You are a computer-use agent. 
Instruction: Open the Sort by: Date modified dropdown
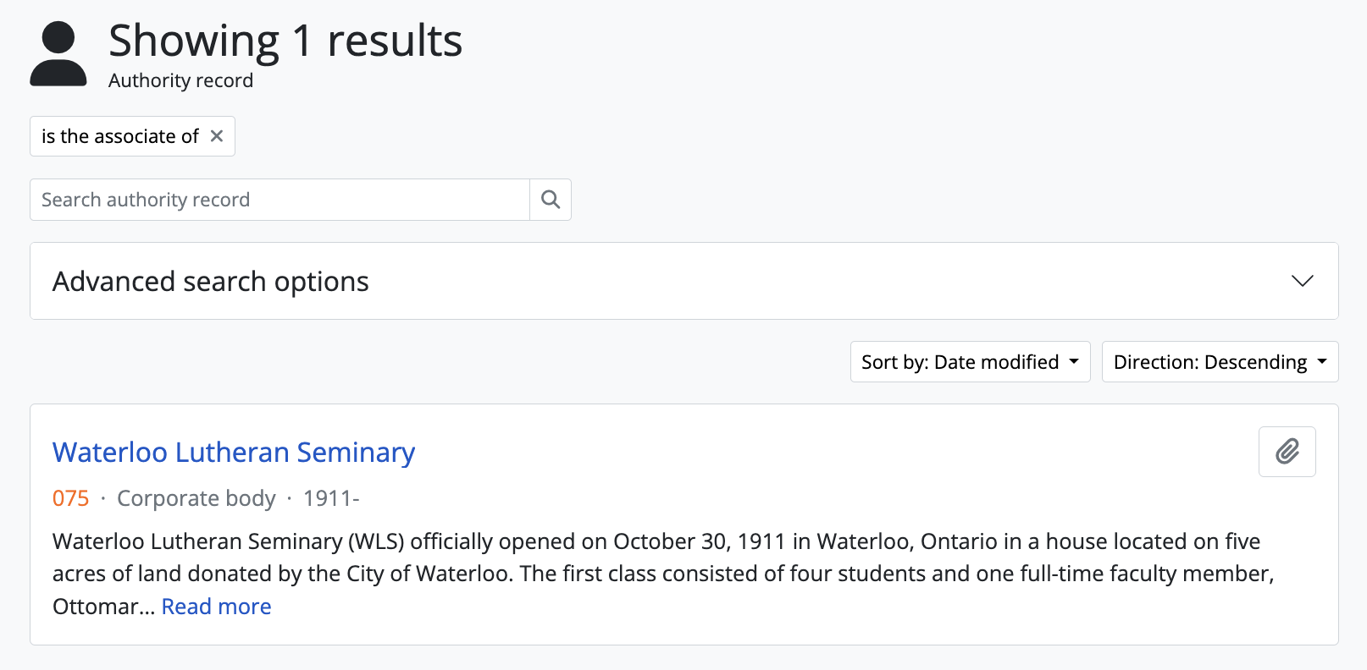970,362
